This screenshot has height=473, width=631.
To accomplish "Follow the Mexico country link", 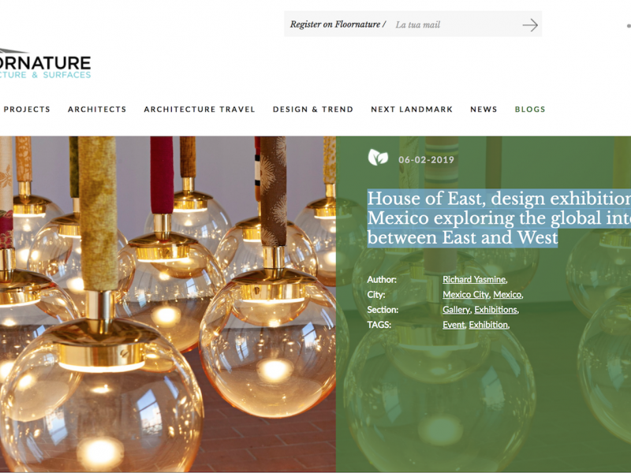I will [x=507, y=294].
